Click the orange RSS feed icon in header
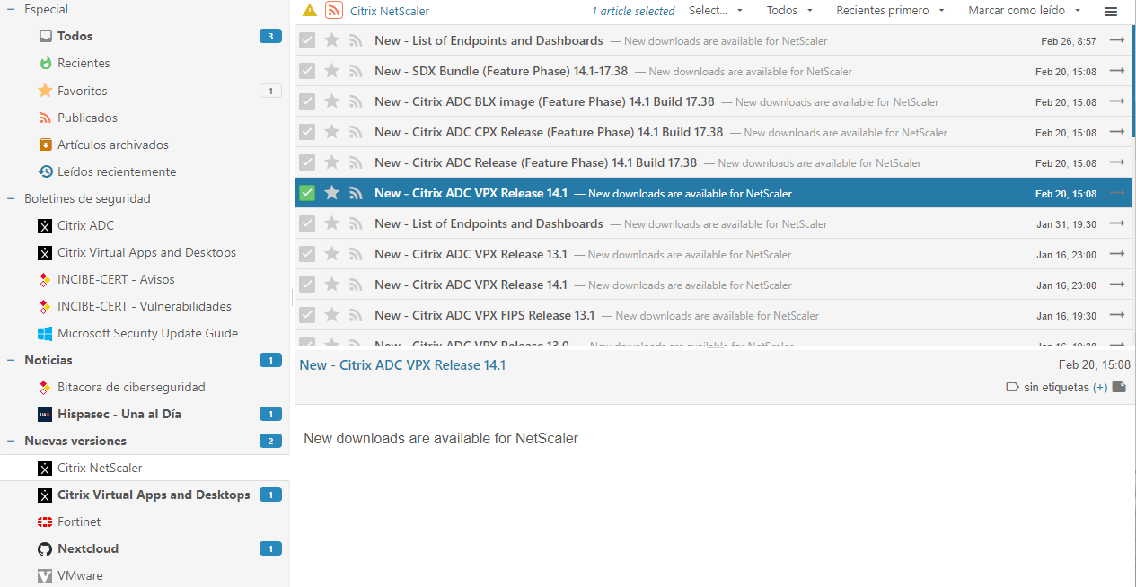1136x587 pixels. (334, 11)
